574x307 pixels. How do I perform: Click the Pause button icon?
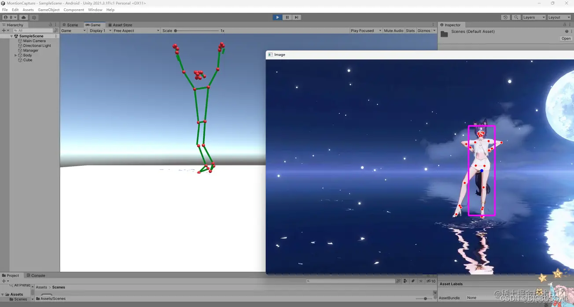coord(287,18)
